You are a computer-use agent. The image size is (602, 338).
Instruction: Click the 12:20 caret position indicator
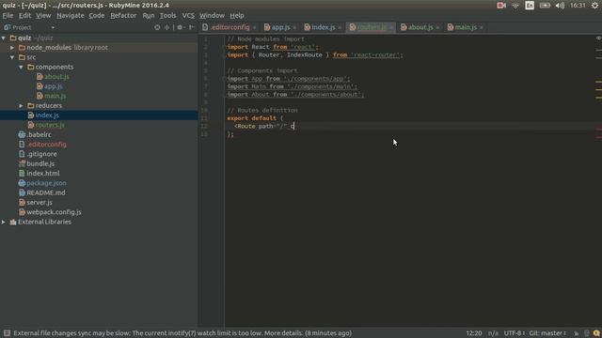[474, 333]
